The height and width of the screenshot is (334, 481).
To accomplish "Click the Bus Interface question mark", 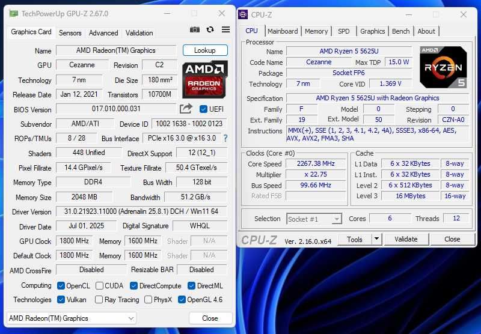I will (225, 138).
